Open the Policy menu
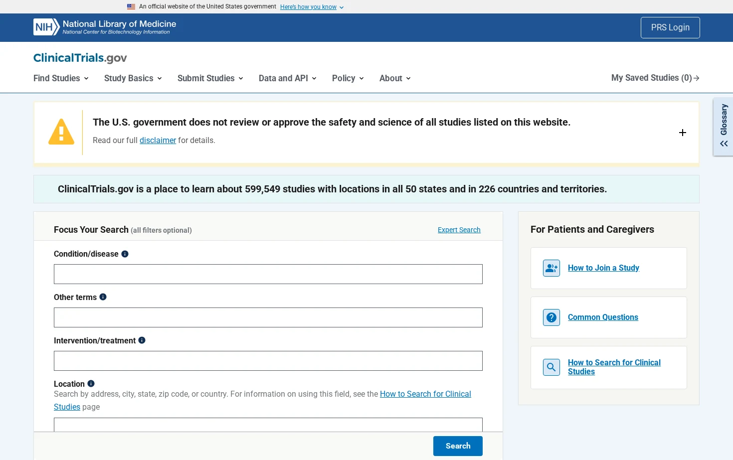This screenshot has width=733, height=460. (x=348, y=78)
